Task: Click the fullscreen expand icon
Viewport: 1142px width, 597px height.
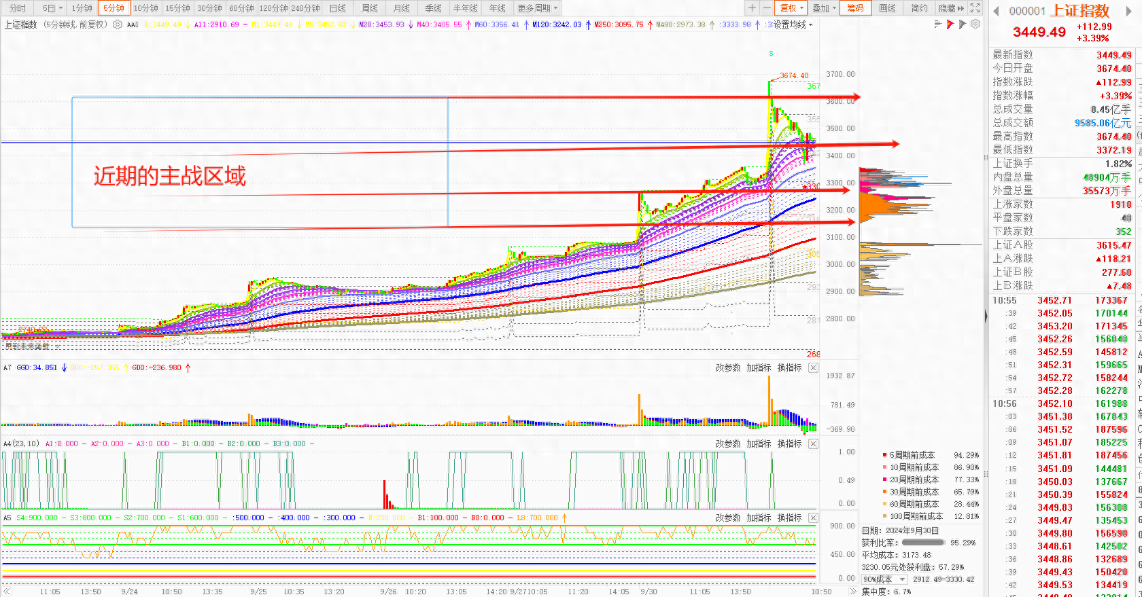Action: point(975,8)
